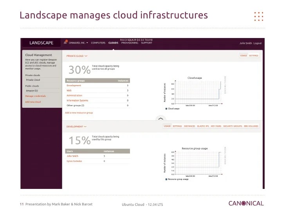Screen dimensions: 285x214
Task: Select Development group USAGE tab
Action: [x=167, y=126]
